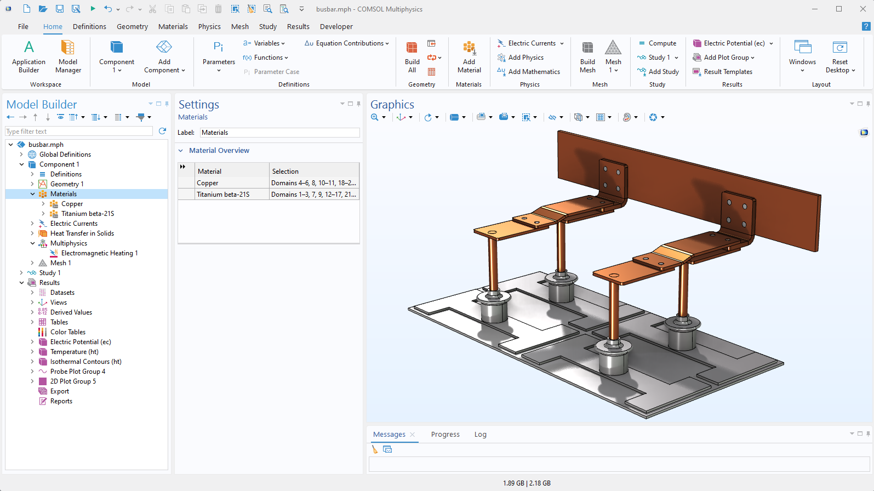874x491 pixels.
Task: Click the refresh icon beside the filter box
Action: coord(162,131)
